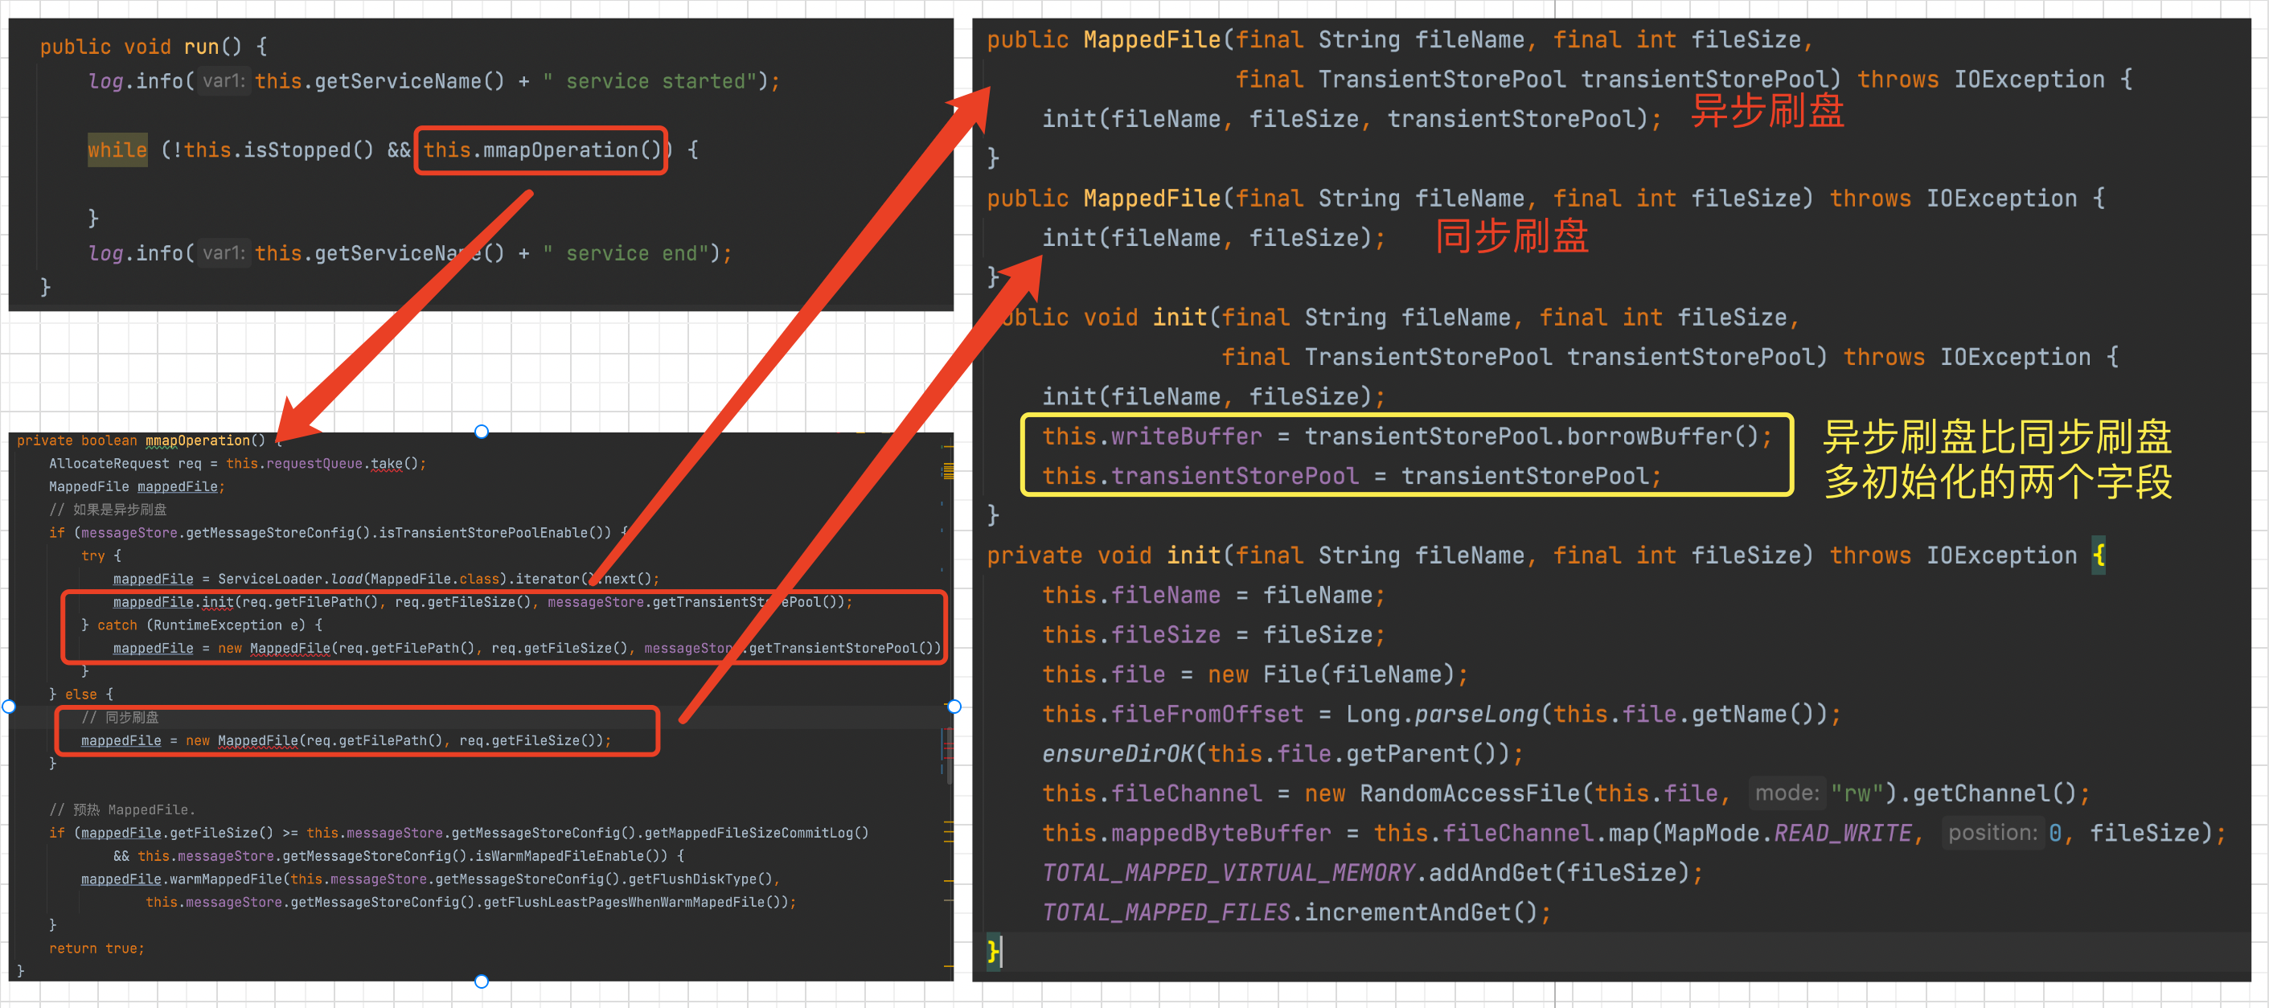
Task: Click top-center resize handle of mmapOperation image
Action: click(x=481, y=432)
